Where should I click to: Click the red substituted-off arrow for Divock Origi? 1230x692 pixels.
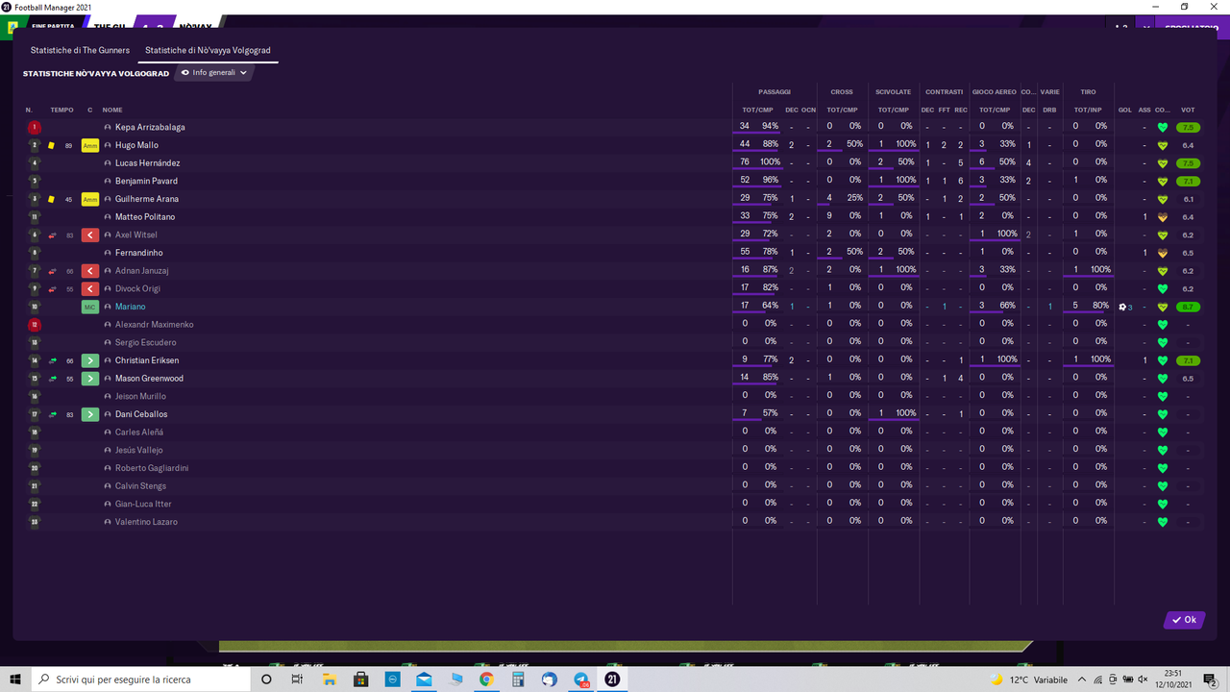pos(90,288)
